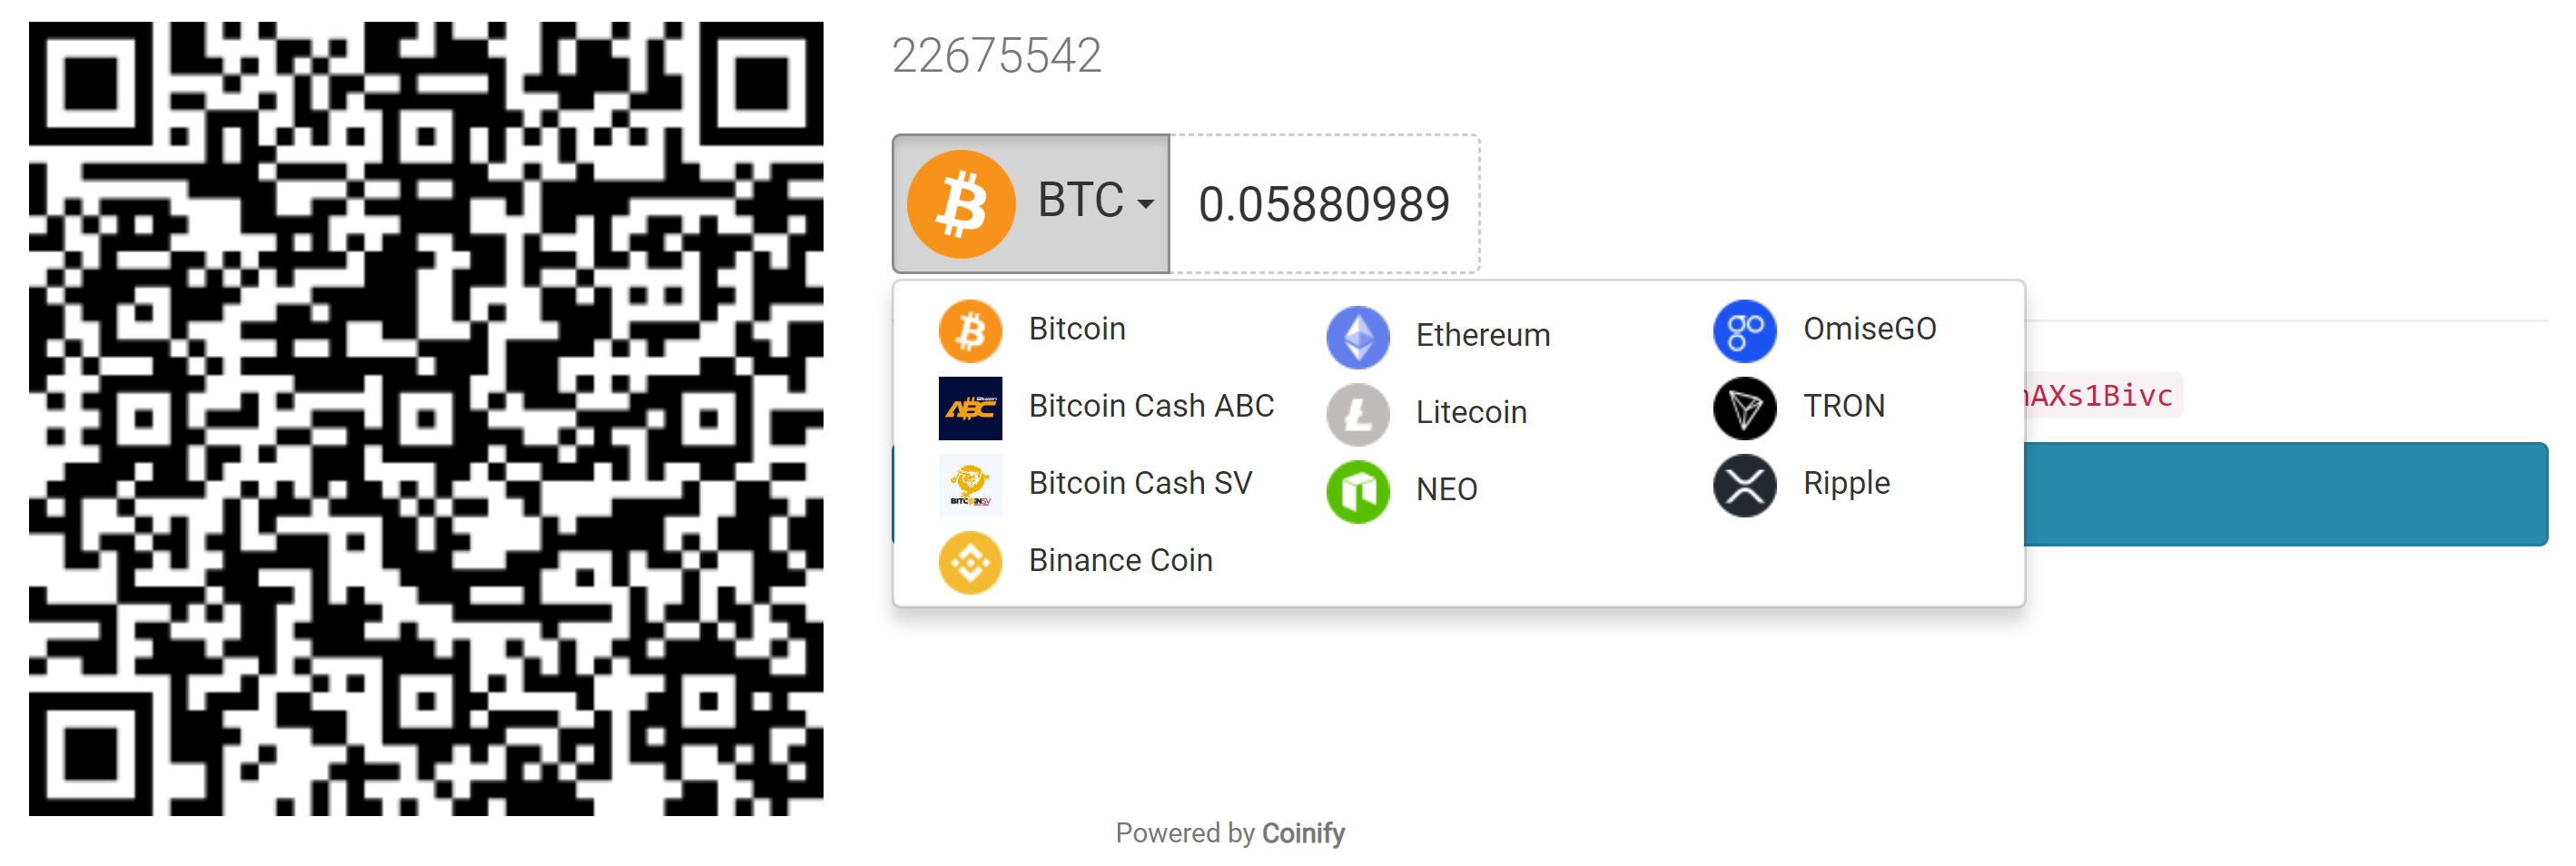Choose Bitcoin Cash ABC from the list
The image size is (2576, 866).
[1151, 406]
